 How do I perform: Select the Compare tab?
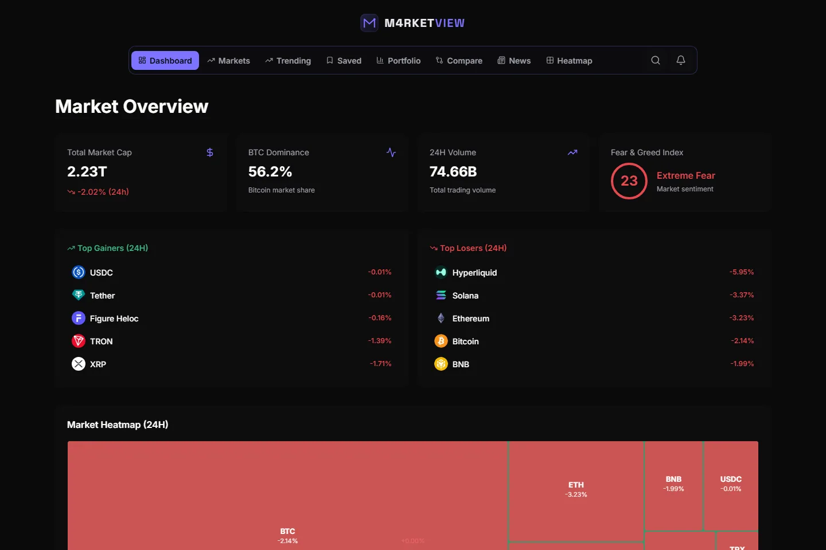click(x=459, y=60)
